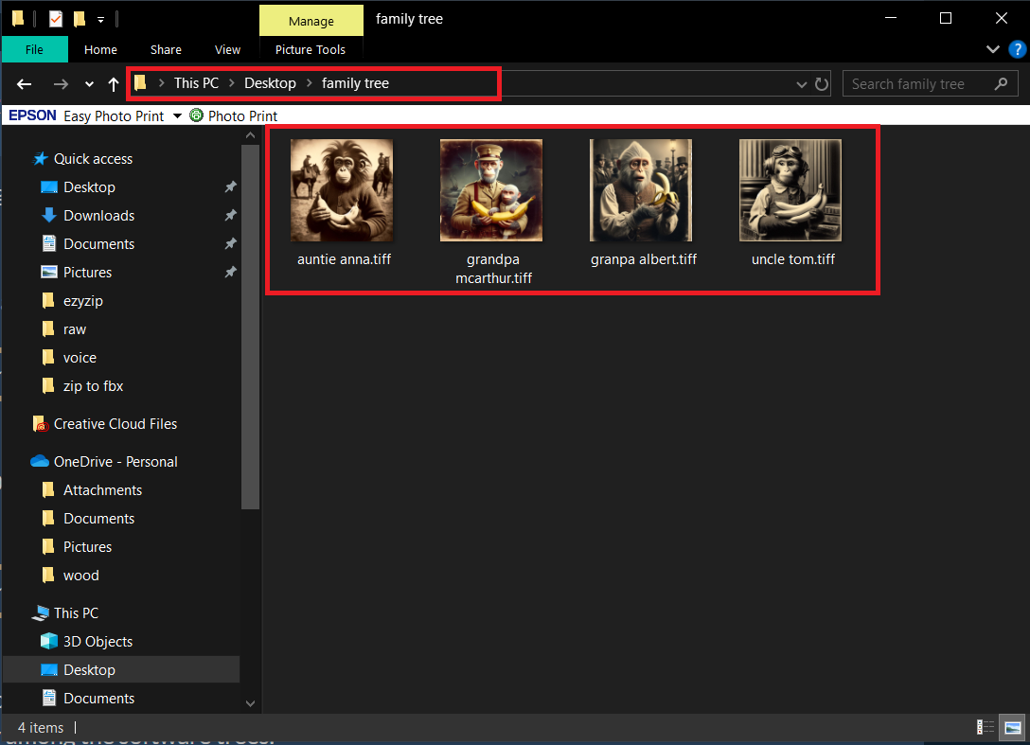Click the up-one-level arrow near the address bar
Screen dimensions: 1030x745
click(112, 83)
